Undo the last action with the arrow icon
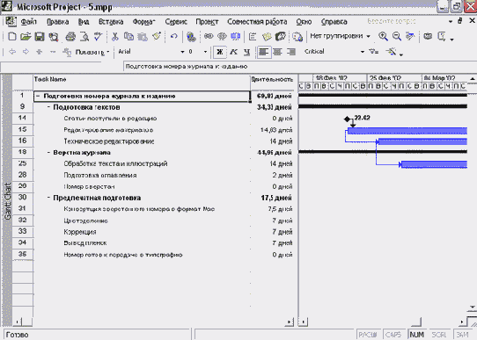This screenshot has width=477, height=340. pyautogui.click(x=173, y=37)
